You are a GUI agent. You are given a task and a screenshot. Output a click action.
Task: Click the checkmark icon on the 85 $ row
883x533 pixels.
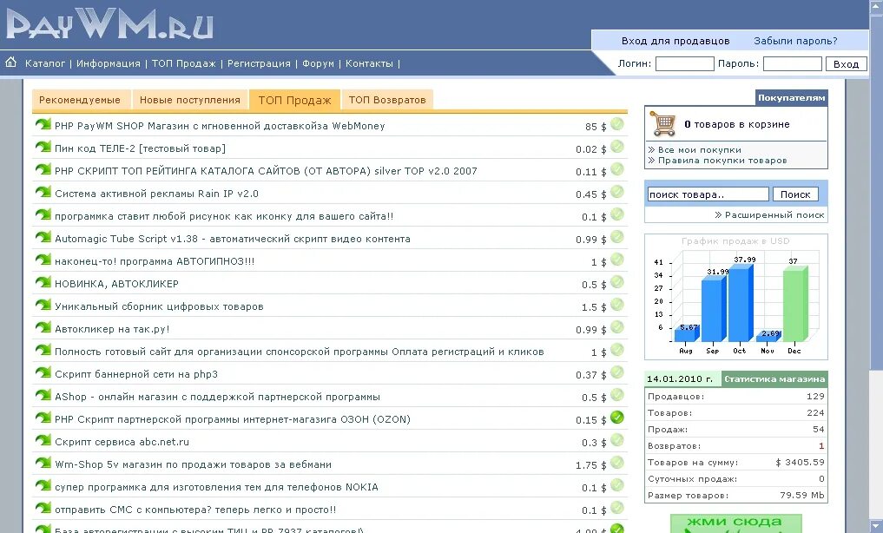coord(617,124)
